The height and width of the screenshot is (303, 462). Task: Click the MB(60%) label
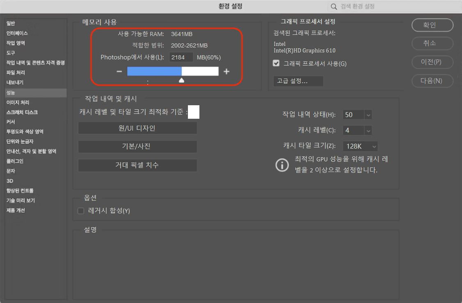click(208, 57)
